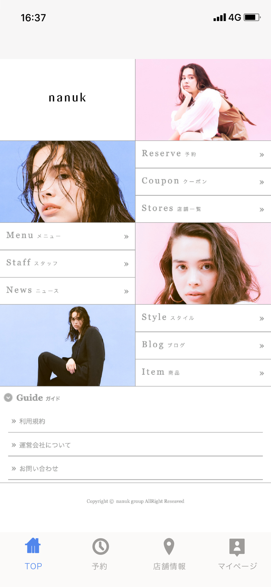
Task: Tap the double arrow next to News
Action: click(x=126, y=292)
